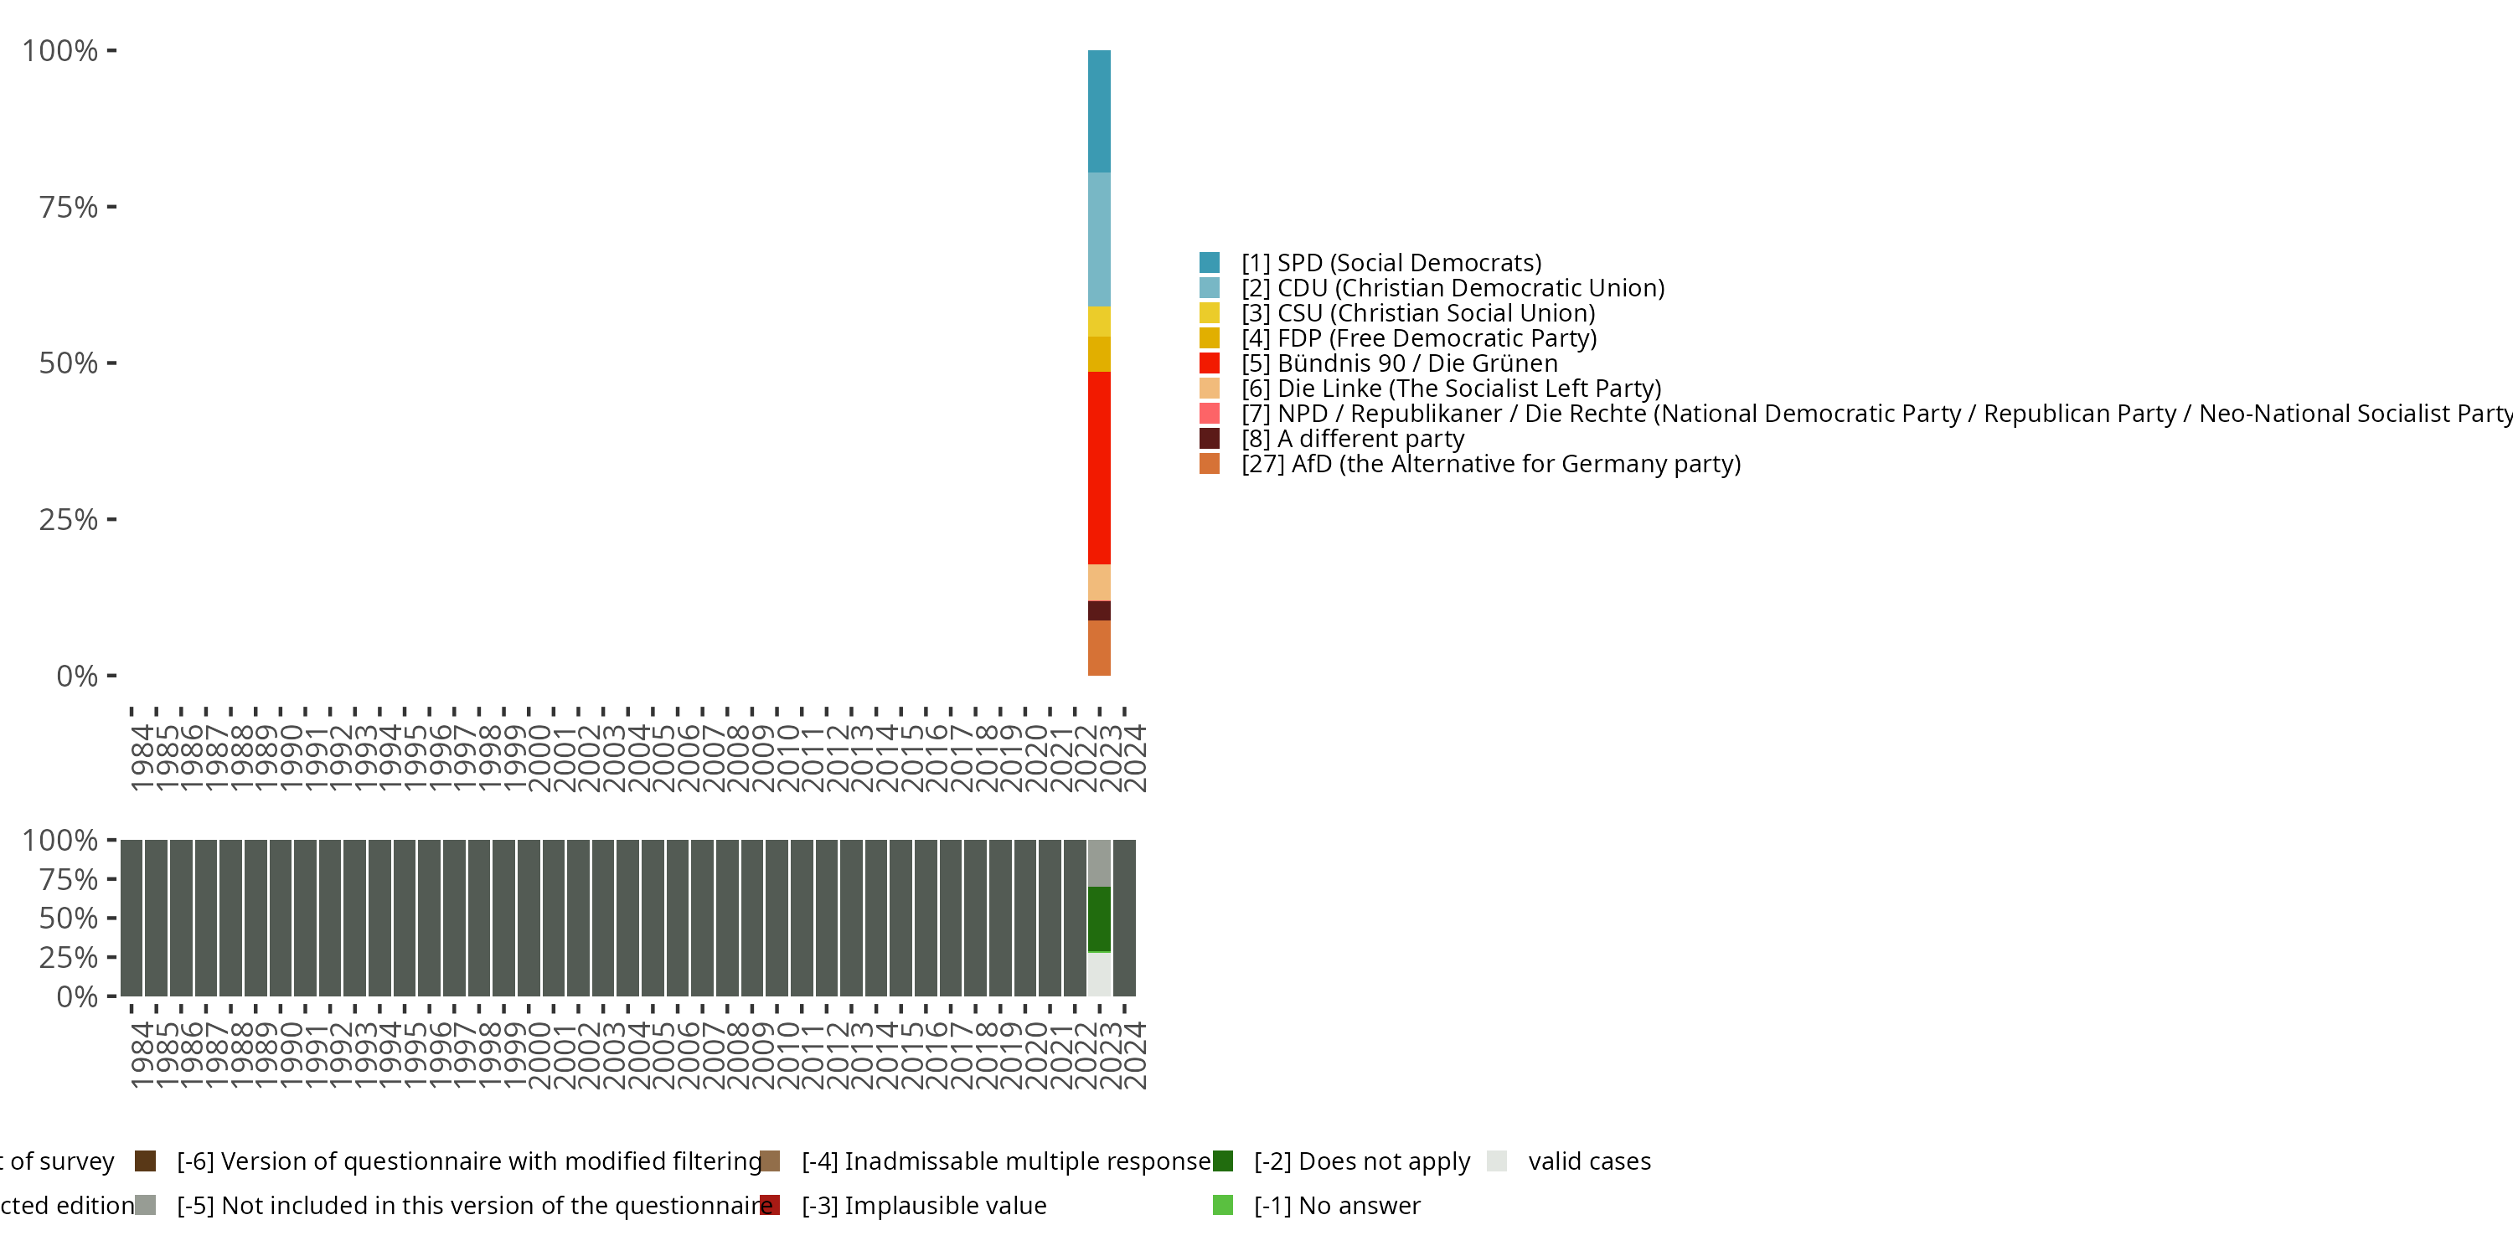The height and width of the screenshot is (1256, 2513).
Task: Click the light blue CDU bar segment
Action: (1098, 239)
